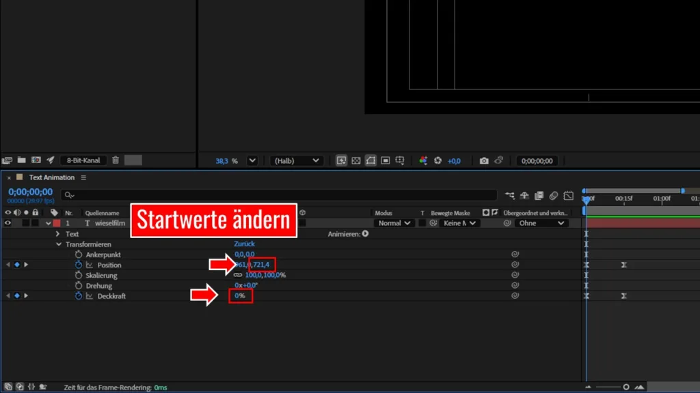Toggle the Ankerpunkt stopwatch
700x393 pixels.
pyautogui.click(x=79, y=254)
